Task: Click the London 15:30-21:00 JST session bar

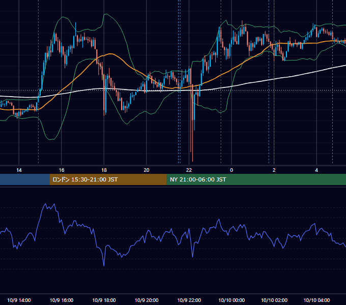Action: pos(108,179)
